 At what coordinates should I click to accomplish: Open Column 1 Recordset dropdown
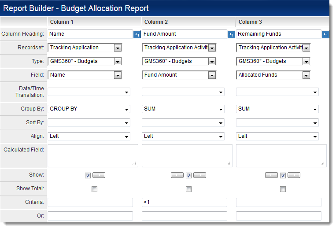(117, 48)
